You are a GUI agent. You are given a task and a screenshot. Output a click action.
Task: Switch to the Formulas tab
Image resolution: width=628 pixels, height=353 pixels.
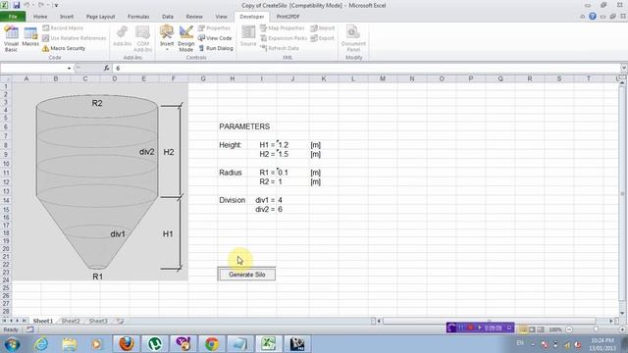coord(138,17)
